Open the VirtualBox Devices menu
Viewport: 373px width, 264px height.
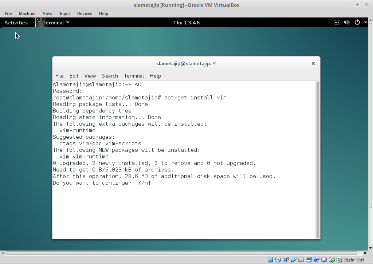85,13
